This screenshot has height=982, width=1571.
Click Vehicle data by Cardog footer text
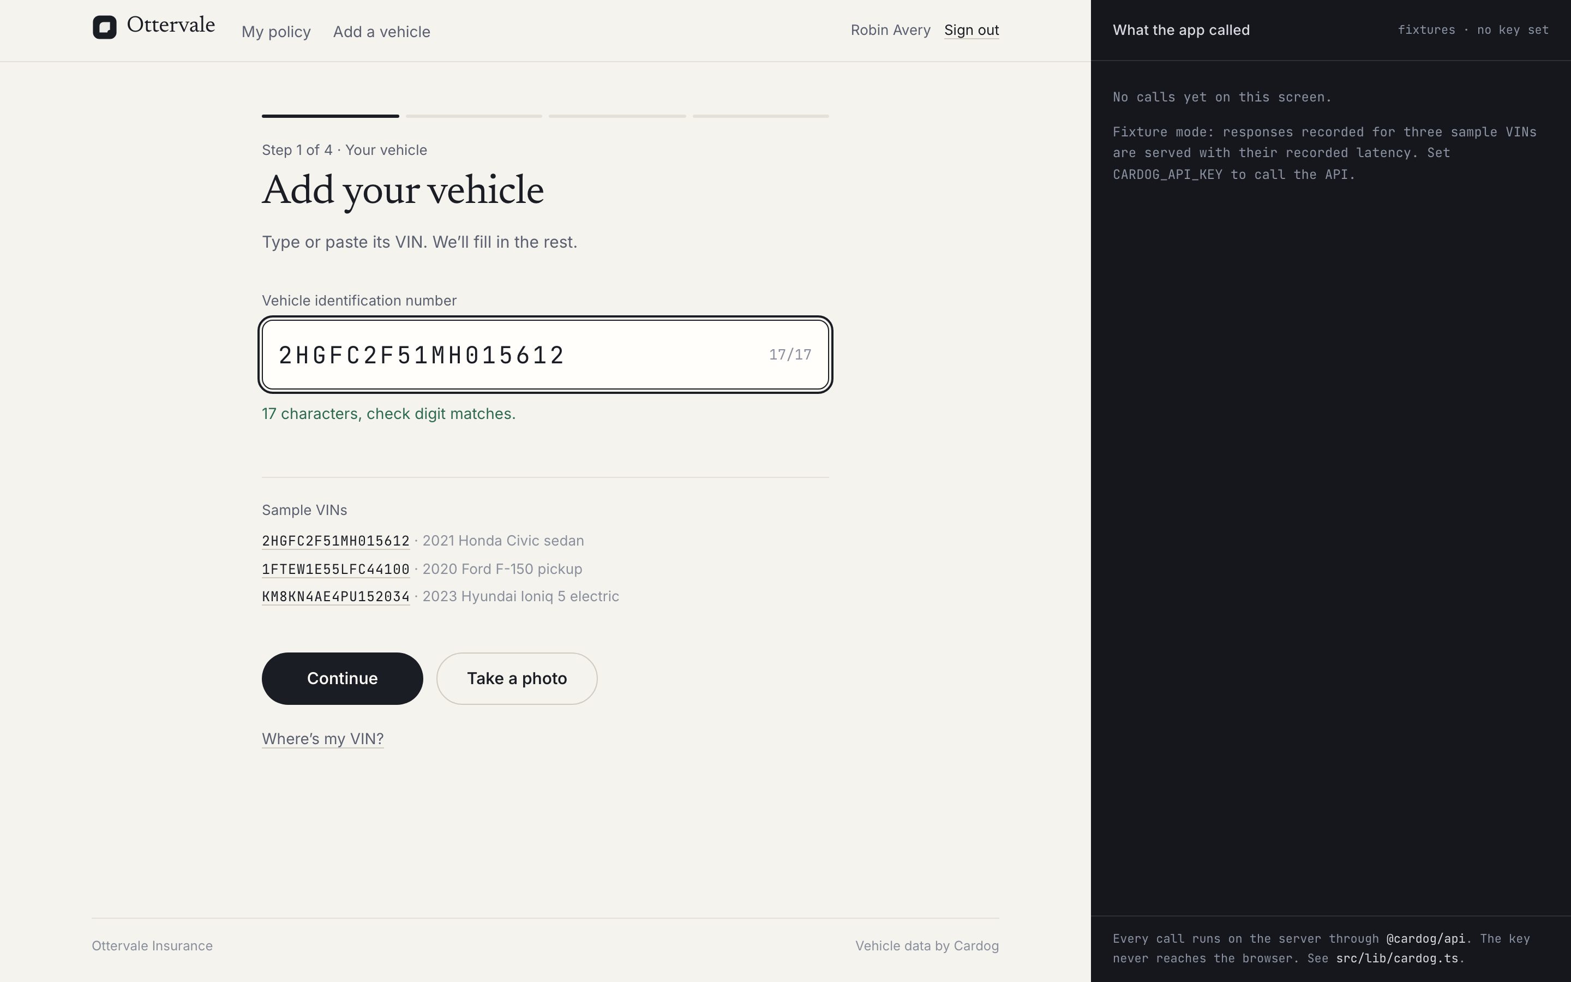927,945
